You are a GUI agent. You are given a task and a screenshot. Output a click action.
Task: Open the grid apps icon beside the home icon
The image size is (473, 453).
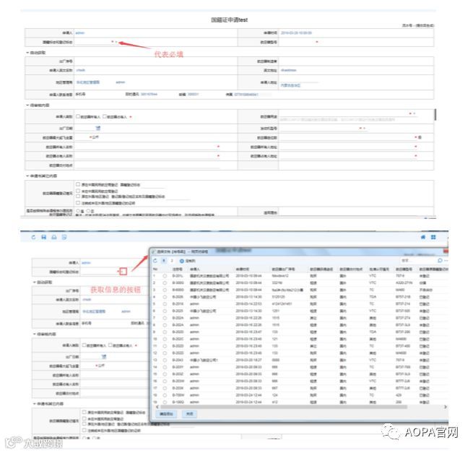(433, 237)
